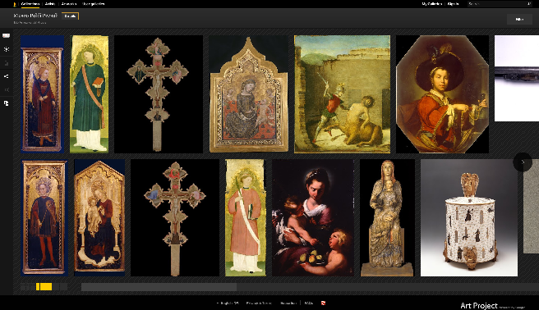This screenshot has width=539, height=310.
Task: Open the Collections tab
Action: [x=30, y=4]
